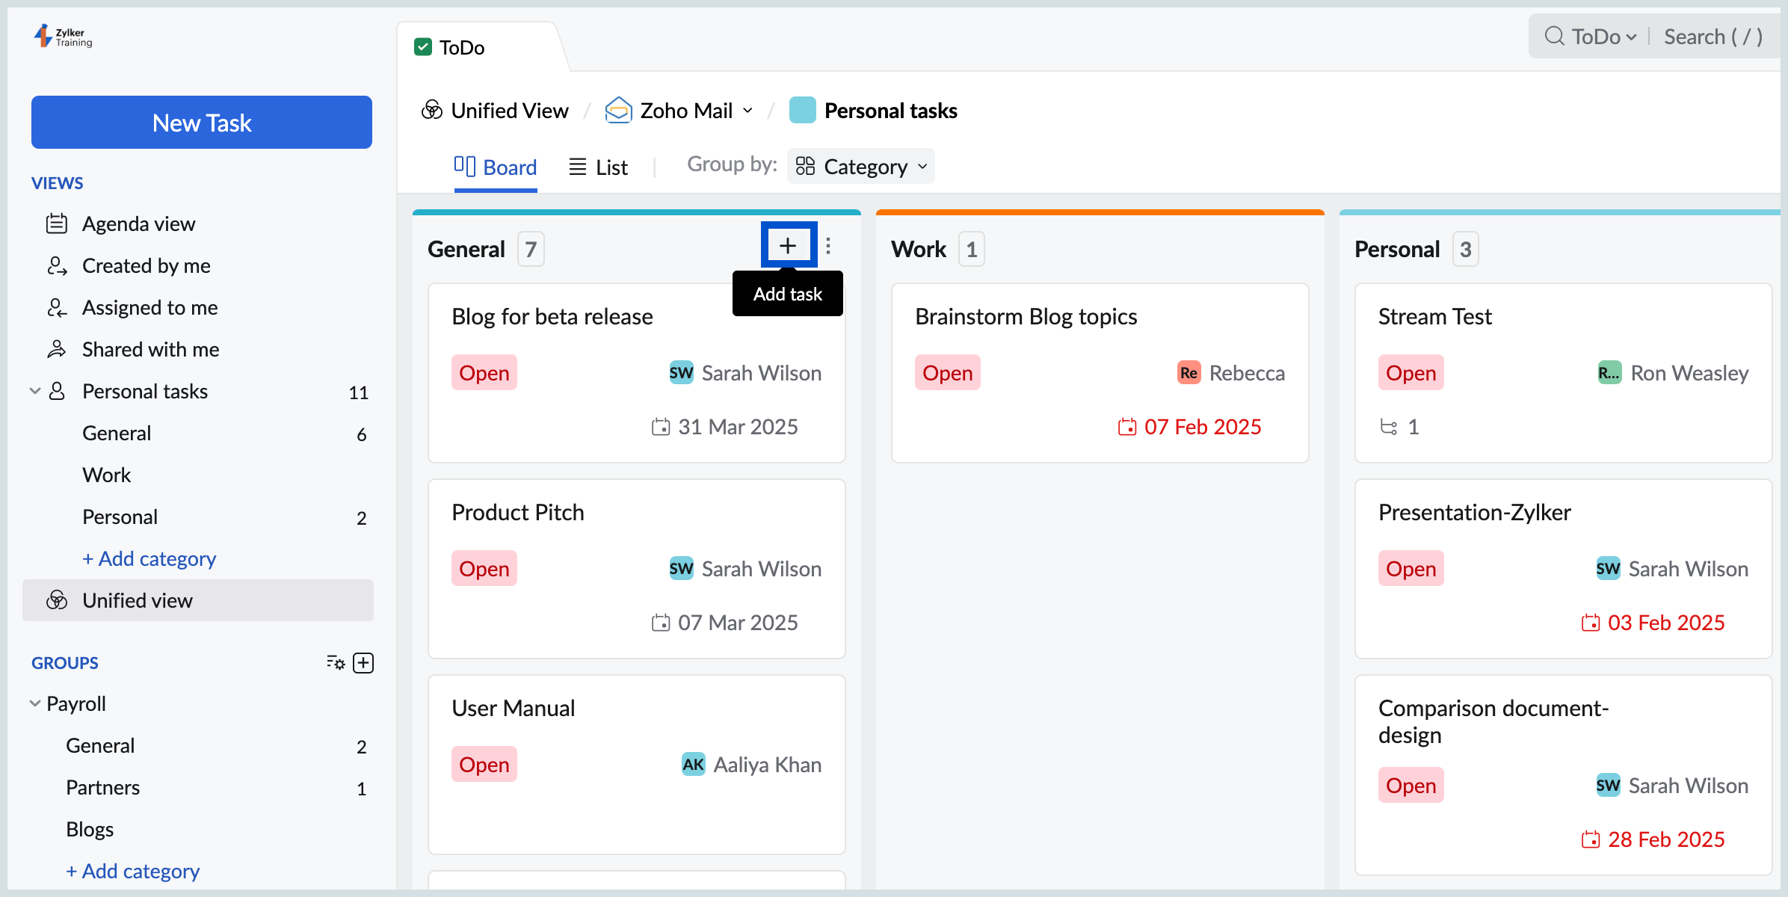The width and height of the screenshot is (1788, 897).
Task: Open Shared with me view
Action: tap(150, 349)
